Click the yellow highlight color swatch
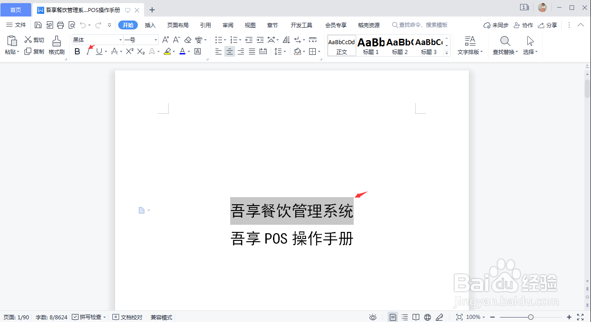The height and width of the screenshot is (322, 591). coord(167,52)
